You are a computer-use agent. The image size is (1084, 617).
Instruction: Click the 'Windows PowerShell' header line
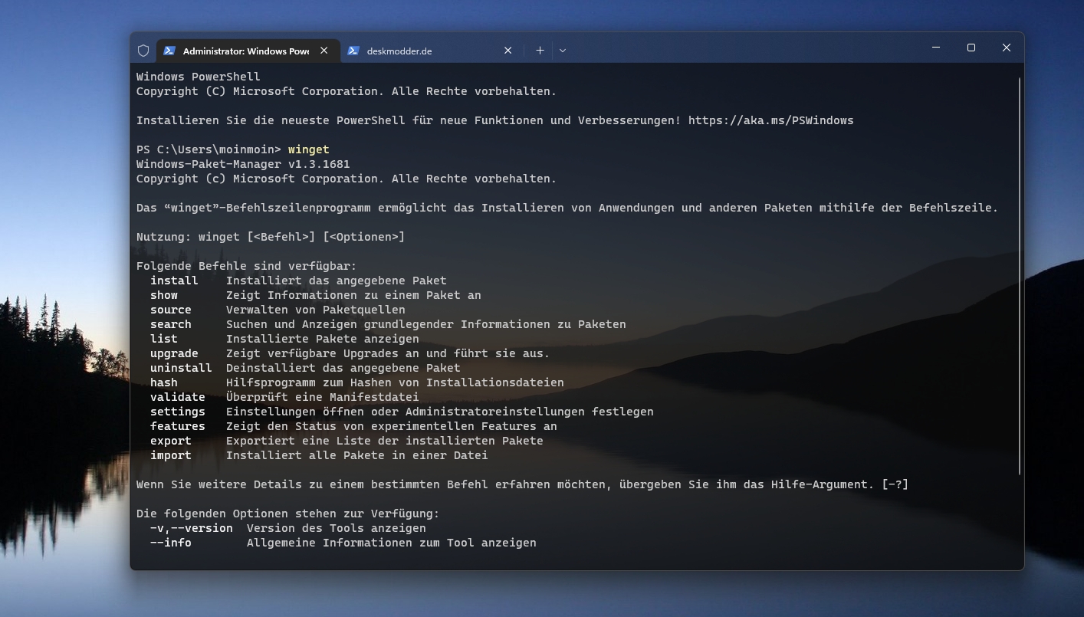199,77
